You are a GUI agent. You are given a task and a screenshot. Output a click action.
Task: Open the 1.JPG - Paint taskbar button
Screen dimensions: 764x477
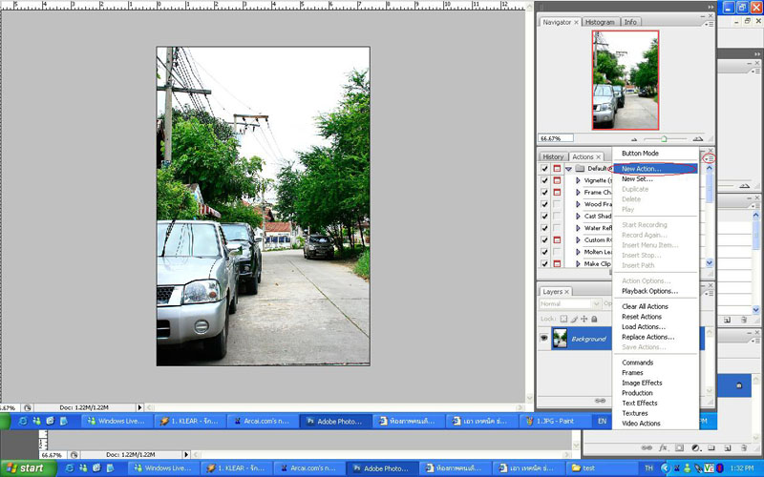[555, 421]
